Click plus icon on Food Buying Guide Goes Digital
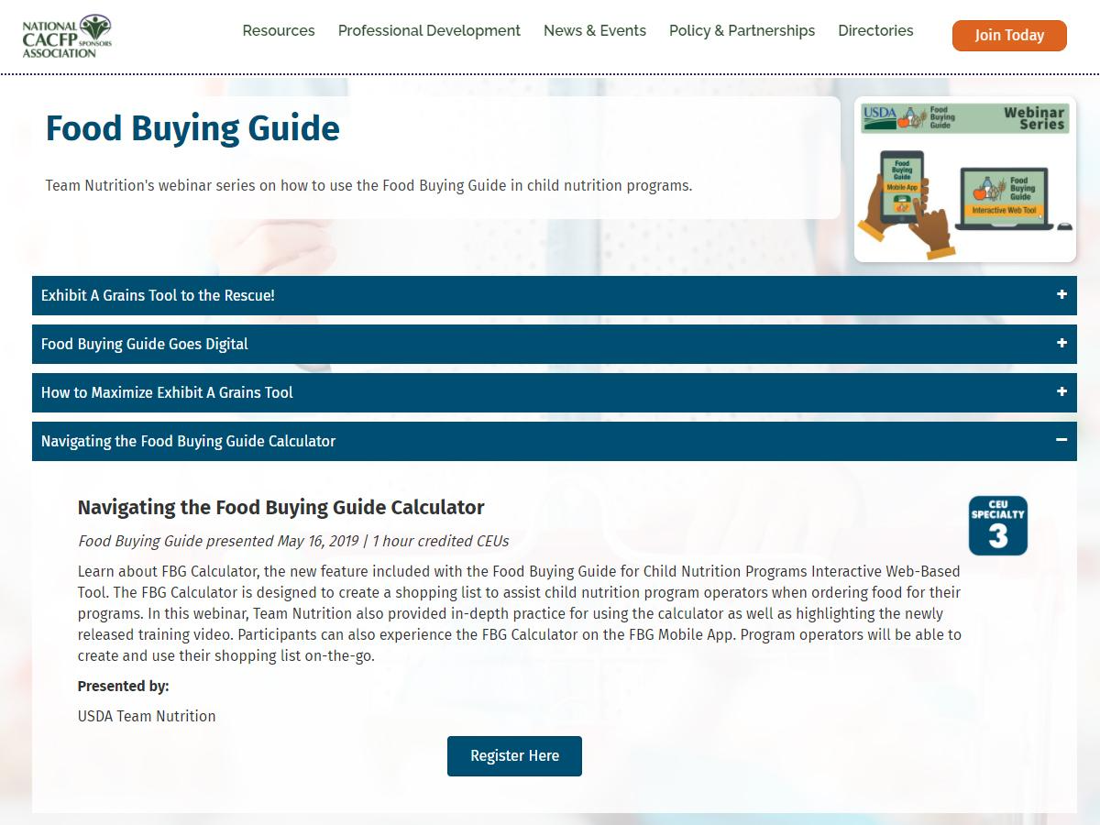1100x825 pixels. (x=1061, y=344)
